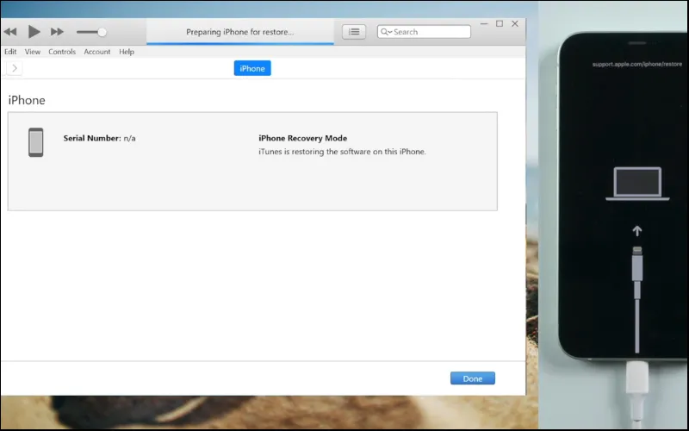Image resolution: width=689 pixels, height=431 pixels.
Task: Open the View menu
Action: [33, 52]
